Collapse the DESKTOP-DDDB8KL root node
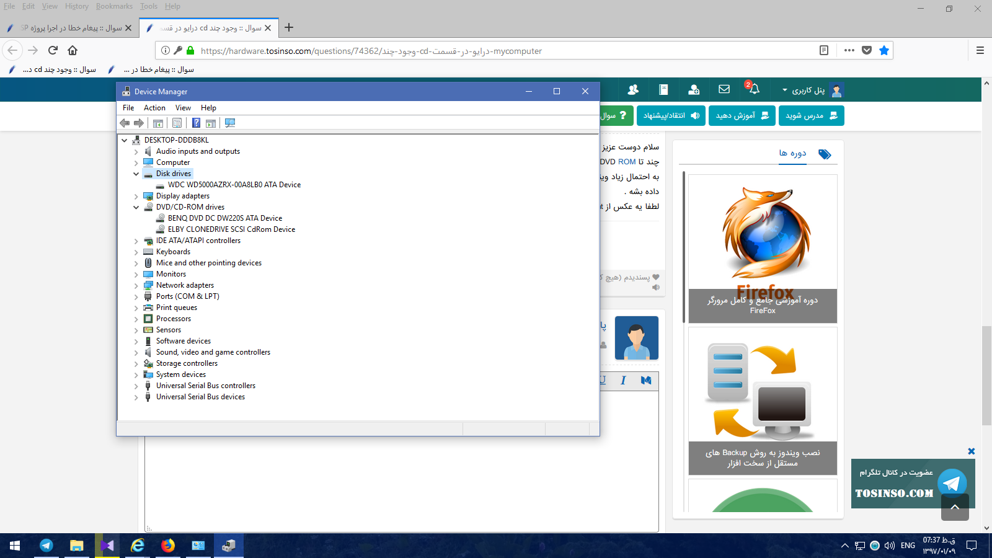The width and height of the screenshot is (992, 558). click(x=125, y=140)
